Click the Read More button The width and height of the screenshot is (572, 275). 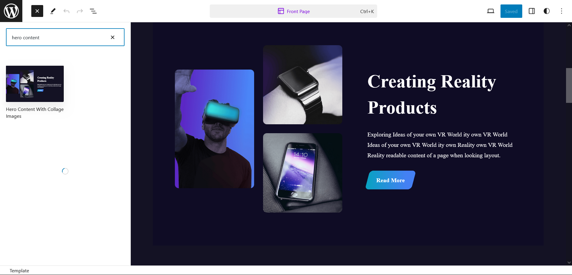coord(391,180)
